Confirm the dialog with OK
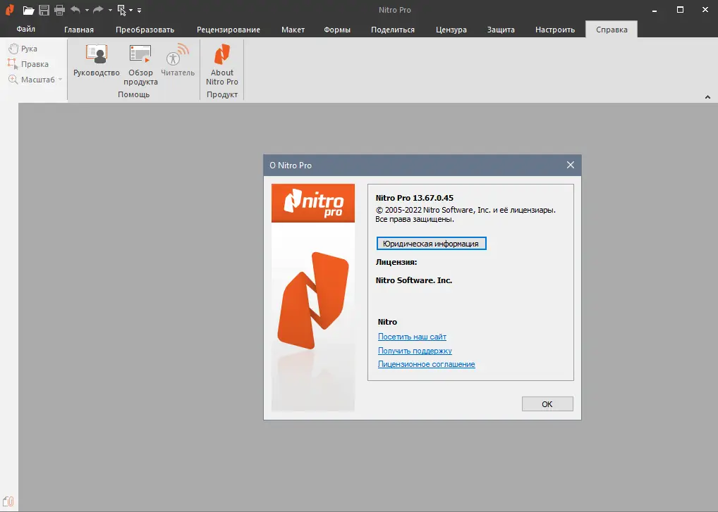 pyautogui.click(x=547, y=404)
